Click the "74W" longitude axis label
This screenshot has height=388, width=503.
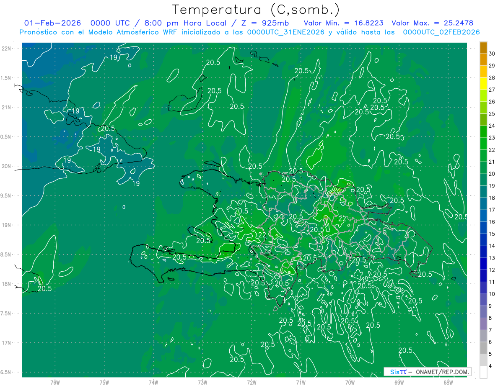click(x=153, y=382)
